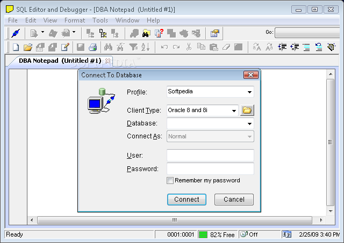Select the DBA Notepad (Untitled #1) tab
Image resolution: width=344 pixels, height=243 pixels.
60,61
